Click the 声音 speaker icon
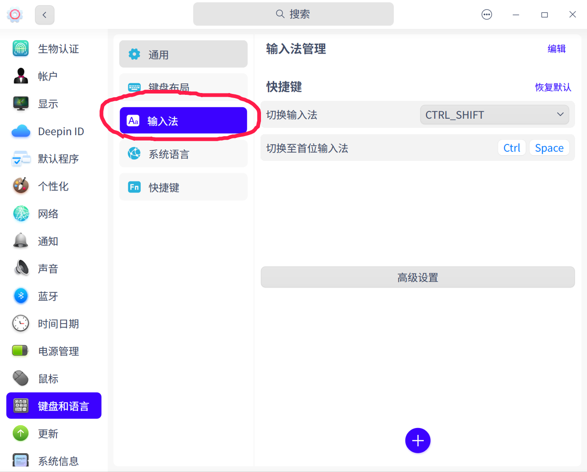Image resolution: width=587 pixels, height=472 pixels. (21, 269)
